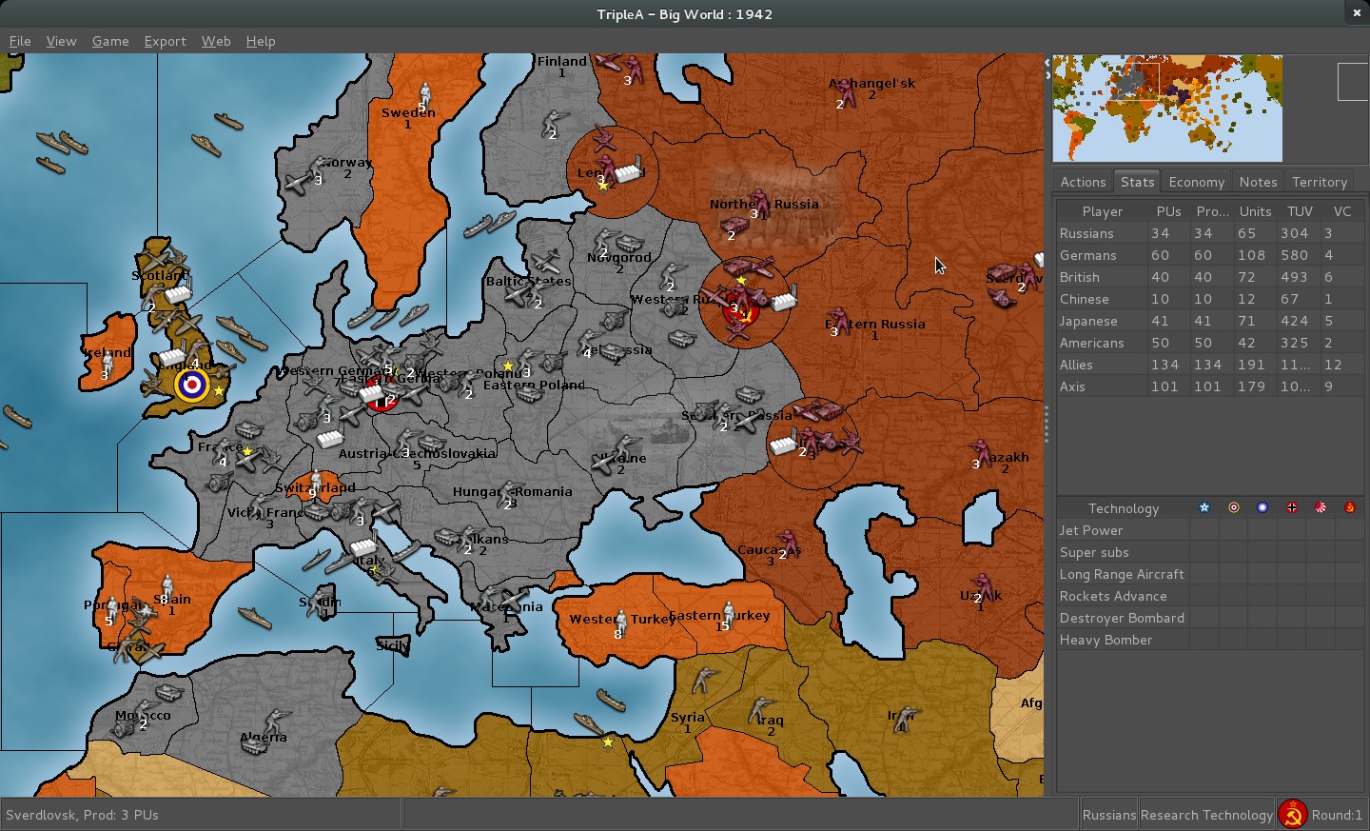The image size is (1370, 831).
Task: Select the infantry unit in Eastern Turkey
Action: click(729, 613)
